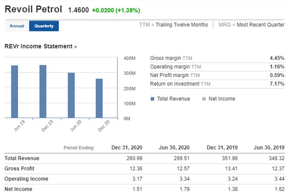Screen dimensions: 289x196
Task: Click the 100M axis label
Action: click(x=130, y=104)
